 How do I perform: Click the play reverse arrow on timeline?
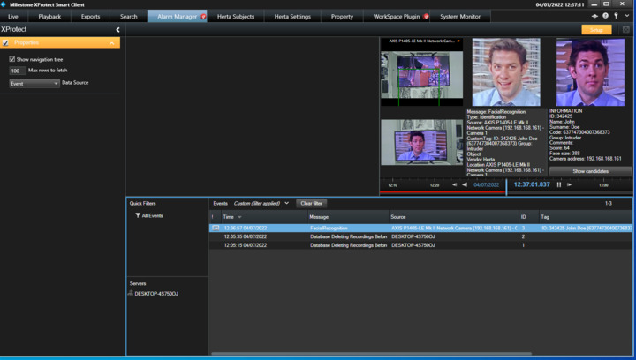(x=465, y=184)
